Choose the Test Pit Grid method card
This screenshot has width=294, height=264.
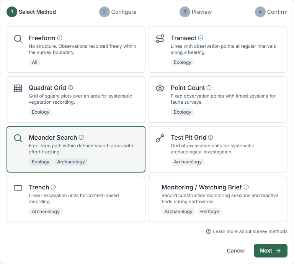[x=218, y=149]
